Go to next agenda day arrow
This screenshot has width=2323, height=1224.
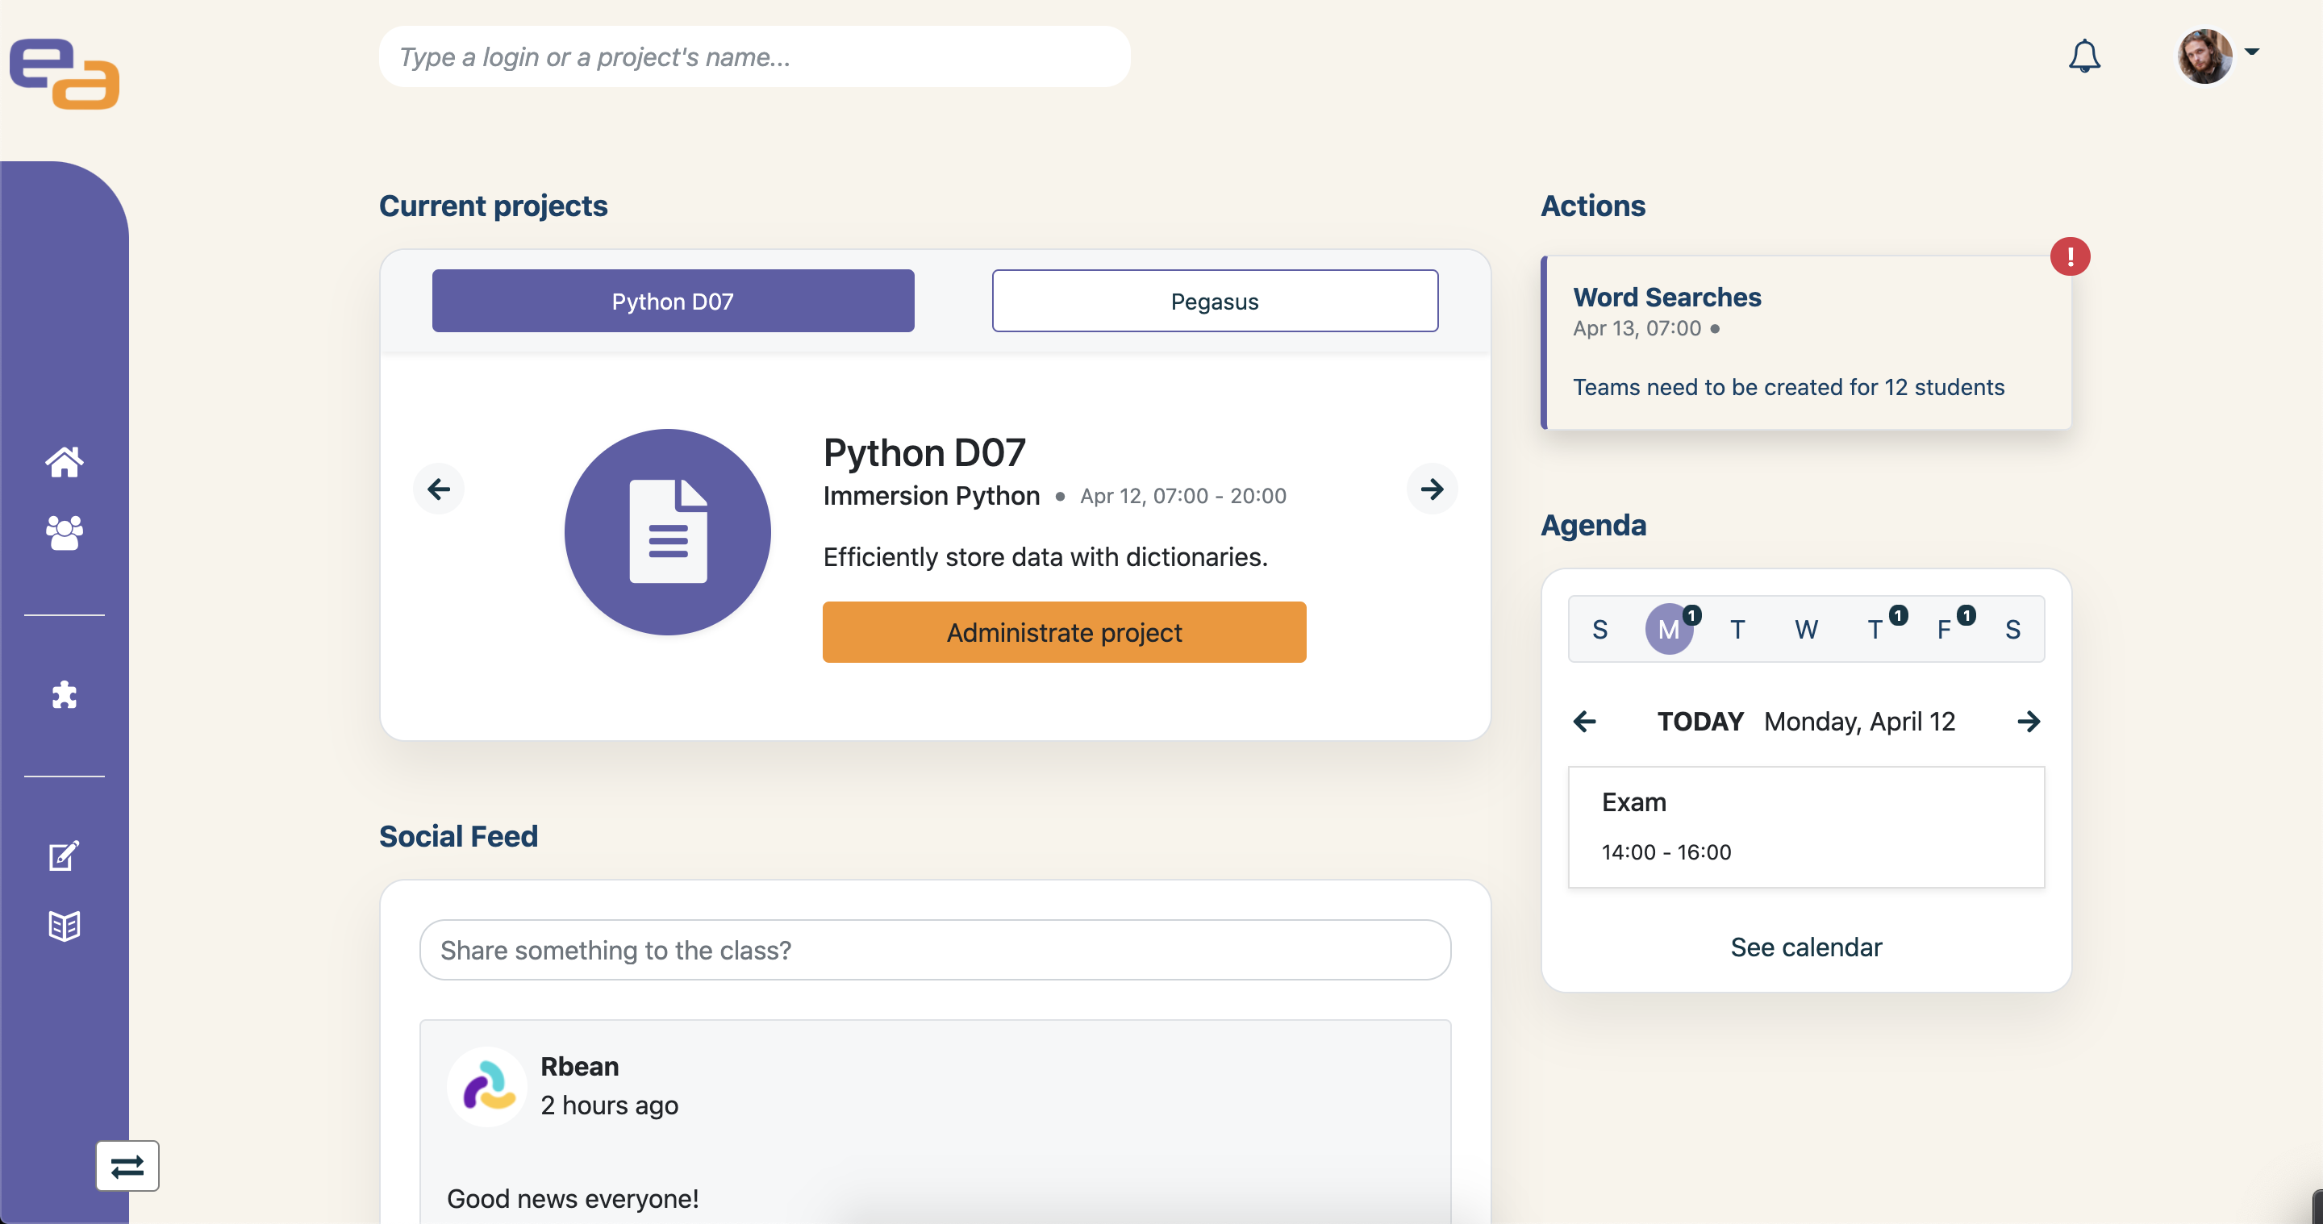point(2029,721)
